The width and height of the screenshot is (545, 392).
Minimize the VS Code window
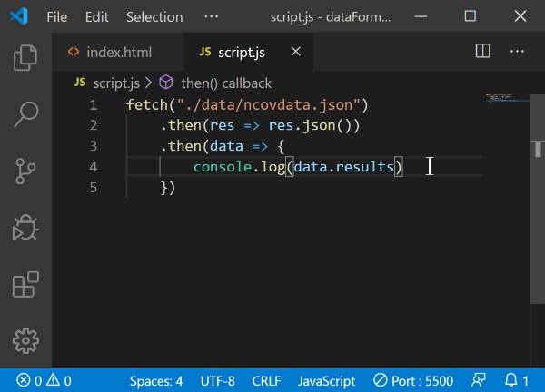(421, 16)
